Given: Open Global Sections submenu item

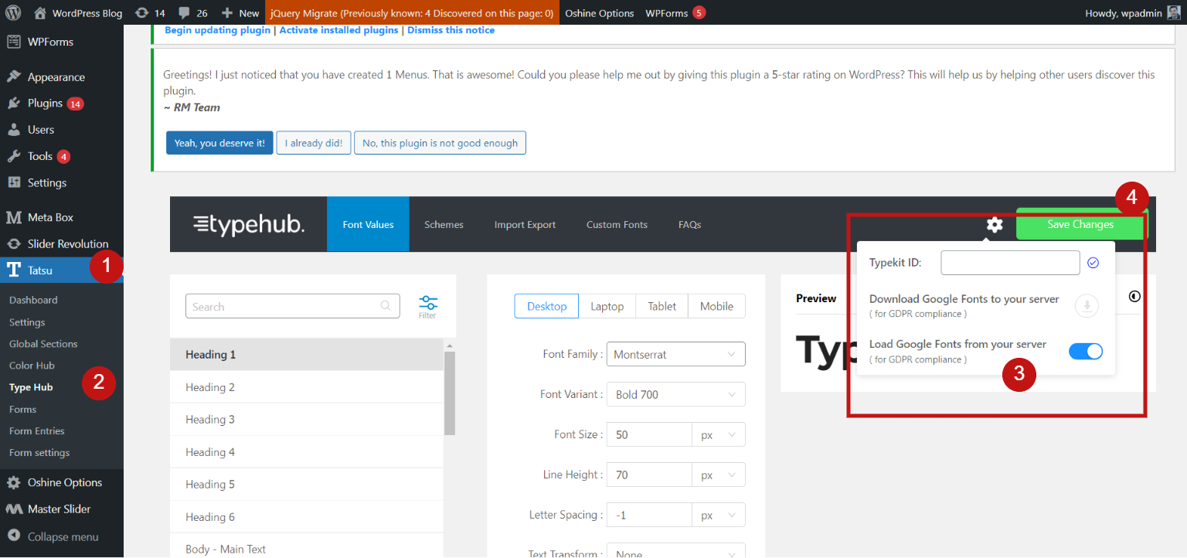Looking at the screenshot, I should click(x=43, y=343).
